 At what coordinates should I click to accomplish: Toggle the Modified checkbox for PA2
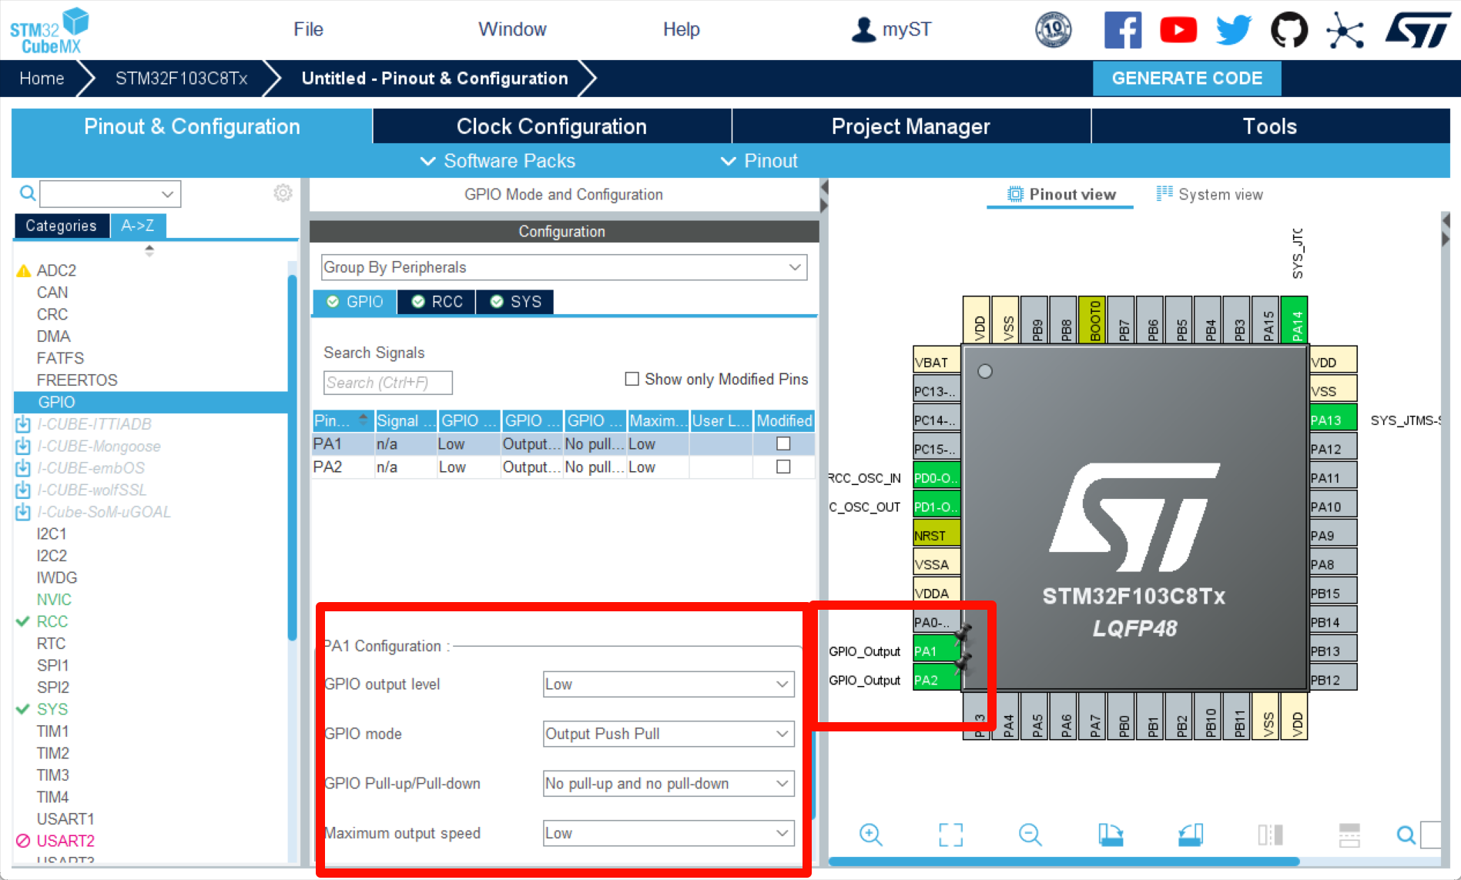click(x=783, y=467)
